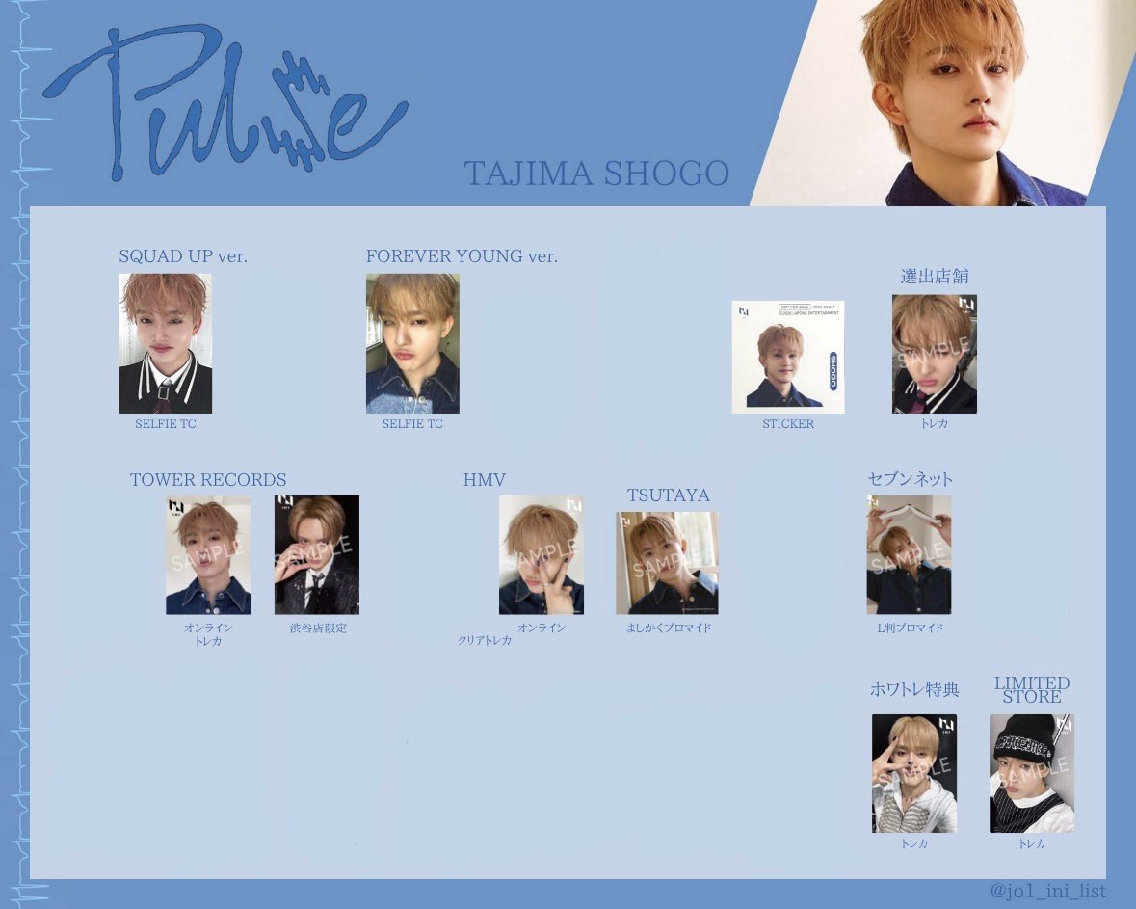Screen dimensions: 1136x909
Task: Click the クリアトレカ caption
Action: (x=484, y=641)
